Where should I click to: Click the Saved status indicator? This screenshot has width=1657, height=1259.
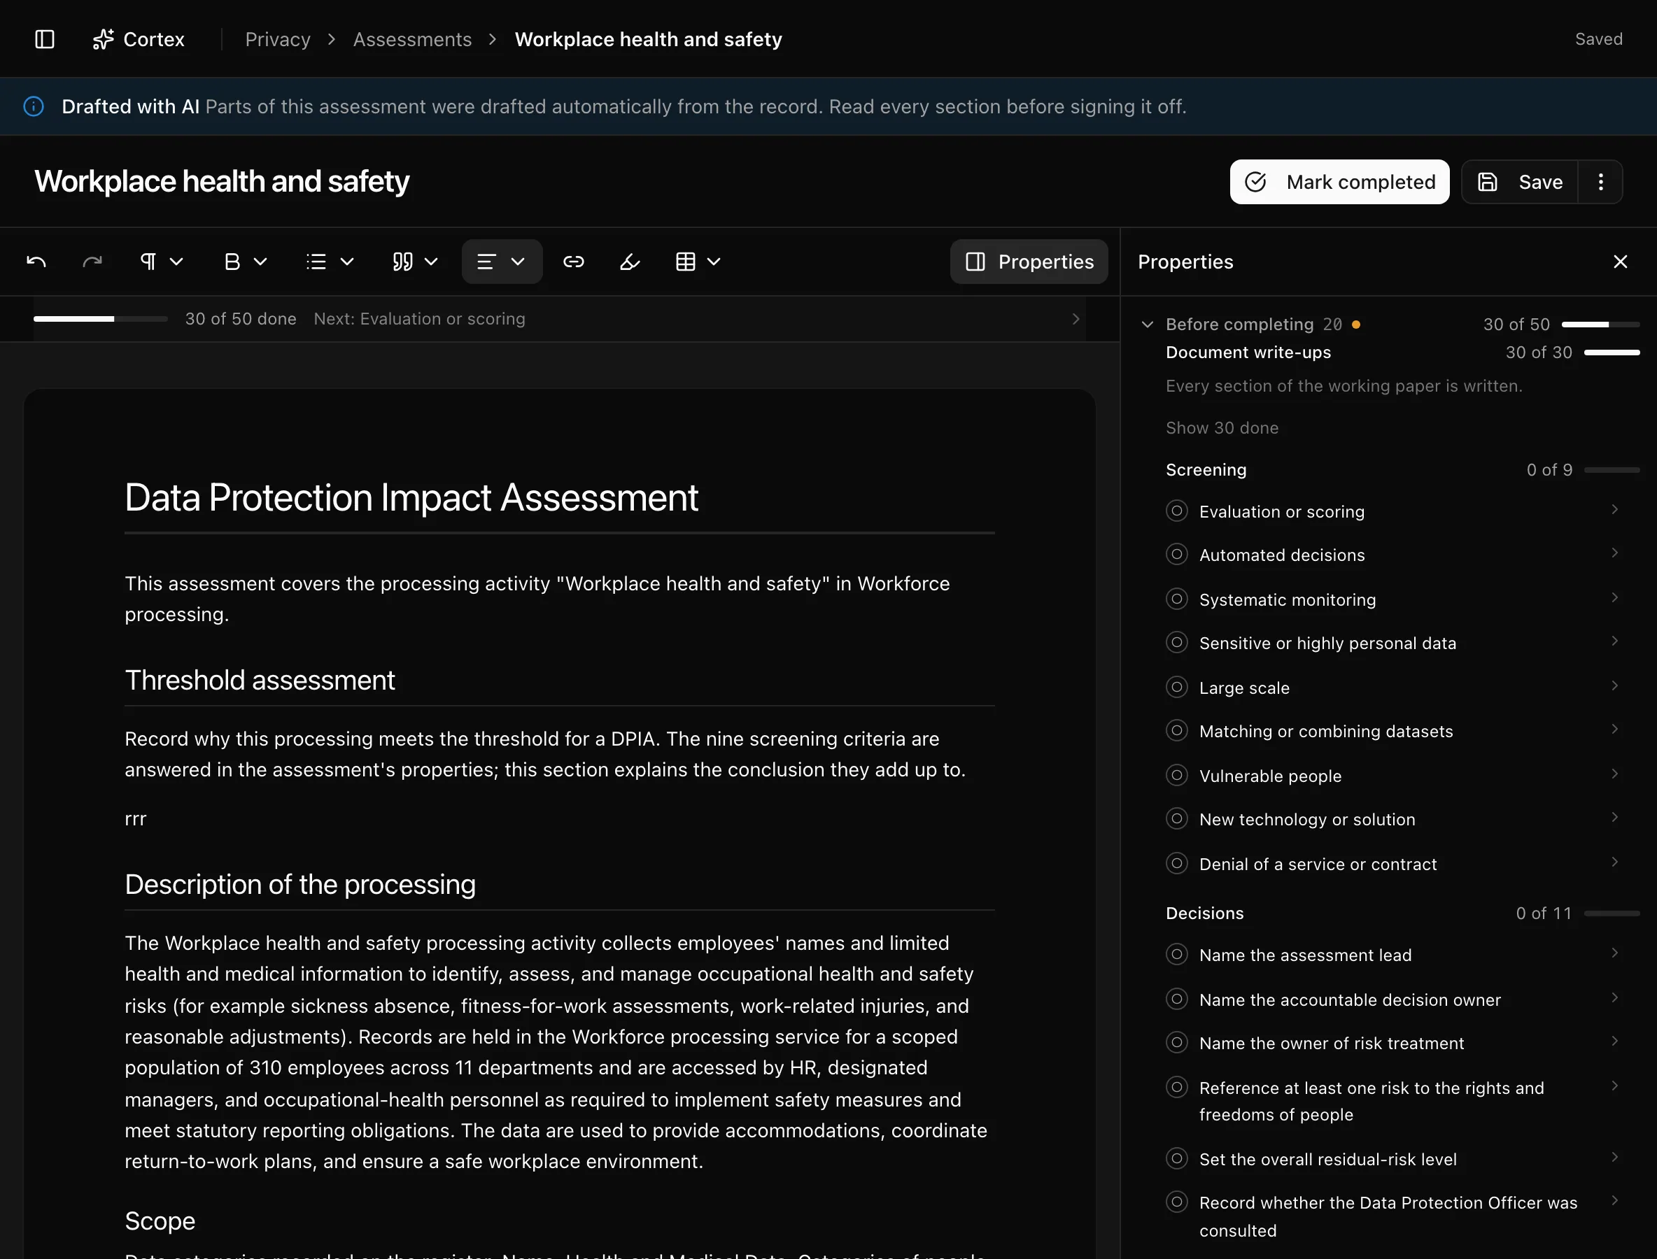[1598, 39]
